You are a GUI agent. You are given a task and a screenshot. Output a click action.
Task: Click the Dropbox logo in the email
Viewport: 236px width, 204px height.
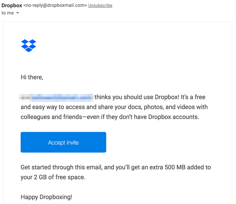(x=29, y=45)
